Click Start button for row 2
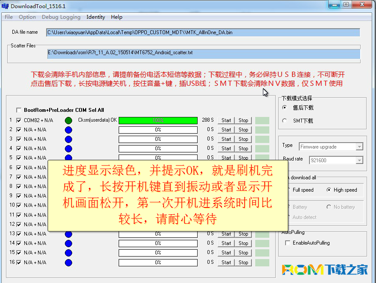Image resolution: width=376 pixels, height=283 pixels. coord(226,130)
